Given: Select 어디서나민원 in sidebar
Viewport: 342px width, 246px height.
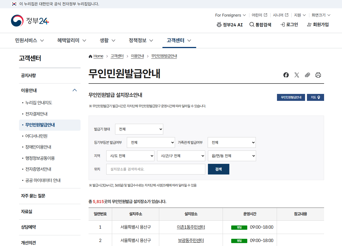Looking at the screenshot, I should click(36, 136).
